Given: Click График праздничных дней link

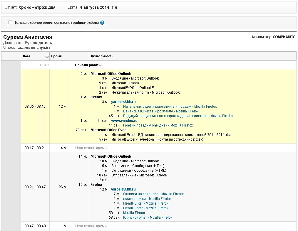Looking at the screenshot, I should [158, 125].
